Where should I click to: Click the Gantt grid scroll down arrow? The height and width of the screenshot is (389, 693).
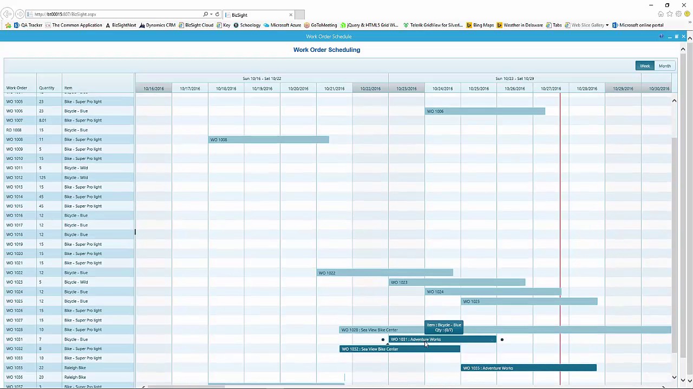click(x=674, y=378)
